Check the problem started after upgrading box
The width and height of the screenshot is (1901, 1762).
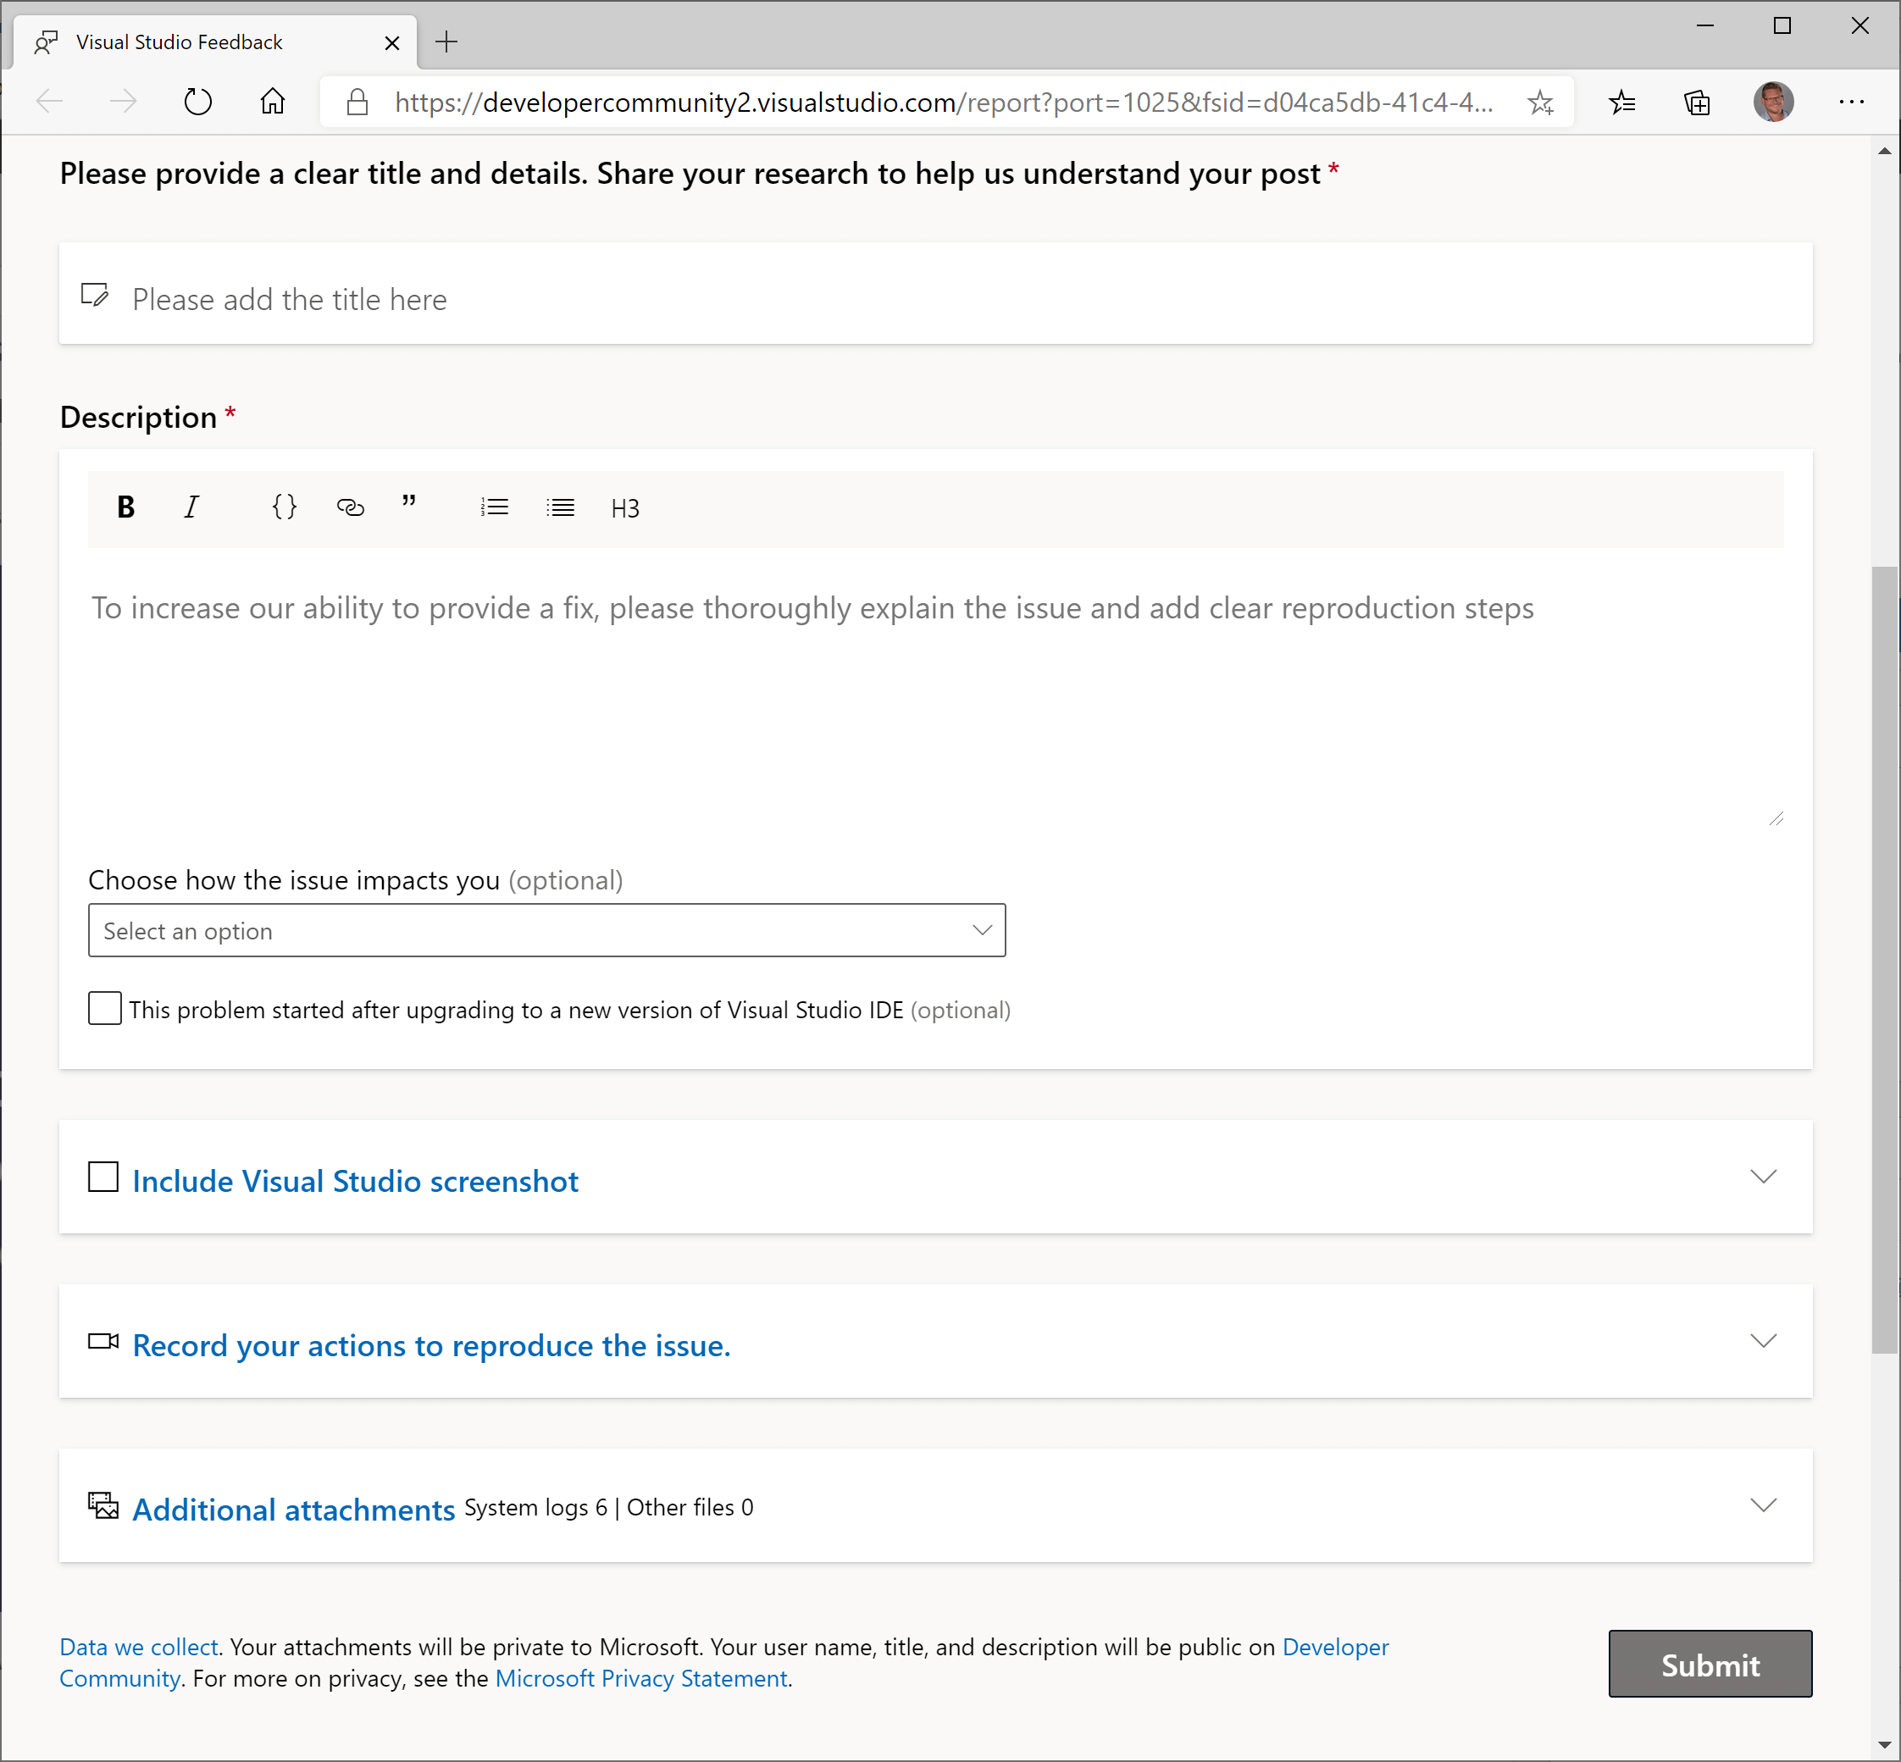(x=105, y=1009)
